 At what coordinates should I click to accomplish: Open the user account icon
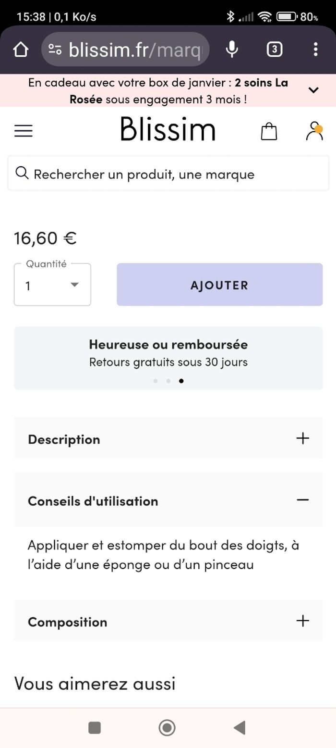[x=314, y=131]
